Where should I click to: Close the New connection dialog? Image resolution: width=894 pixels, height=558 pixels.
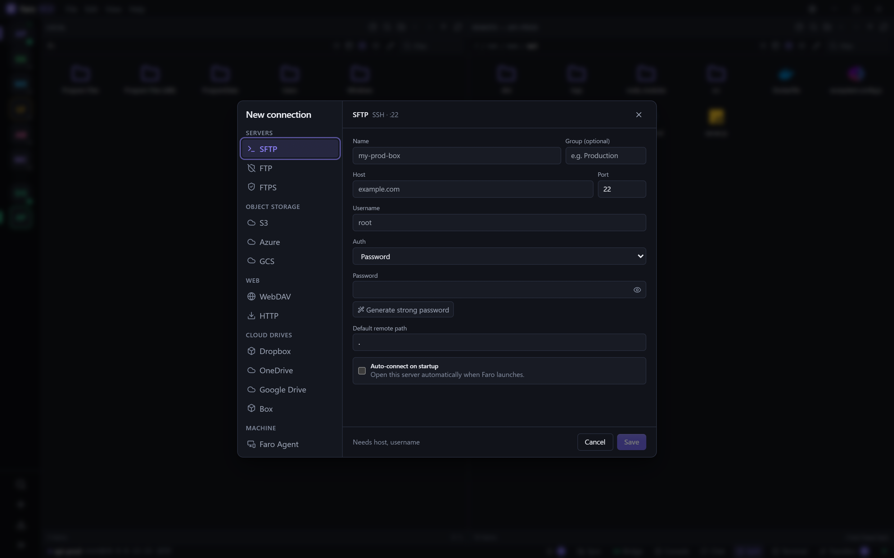pos(639,115)
